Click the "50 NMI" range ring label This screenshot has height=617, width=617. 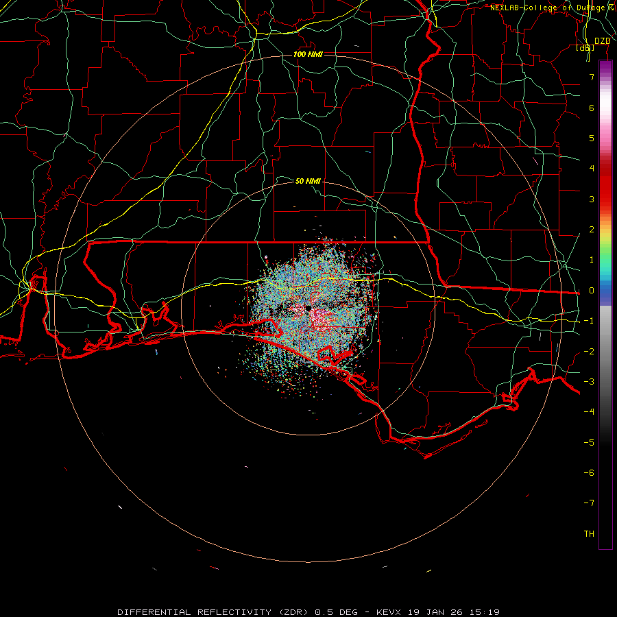point(308,181)
